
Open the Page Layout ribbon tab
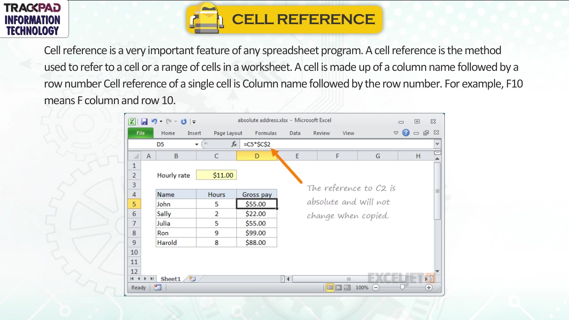(x=228, y=133)
